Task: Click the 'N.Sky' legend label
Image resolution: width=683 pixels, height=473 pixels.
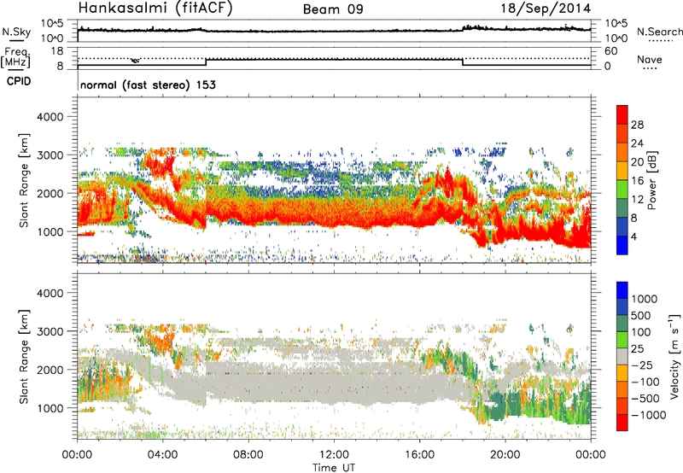Action: (x=16, y=32)
